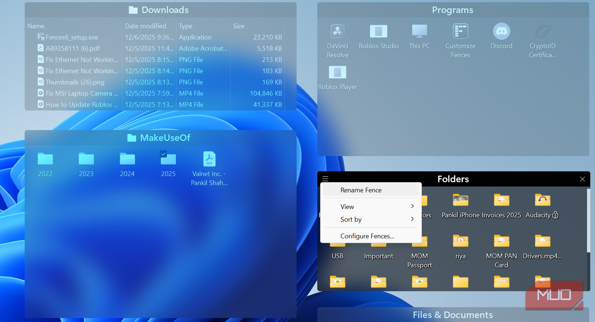Select the How to Update Roblox file row
Image resolution: width=595 pixels, height=322 pixels.
pos(155,105)
